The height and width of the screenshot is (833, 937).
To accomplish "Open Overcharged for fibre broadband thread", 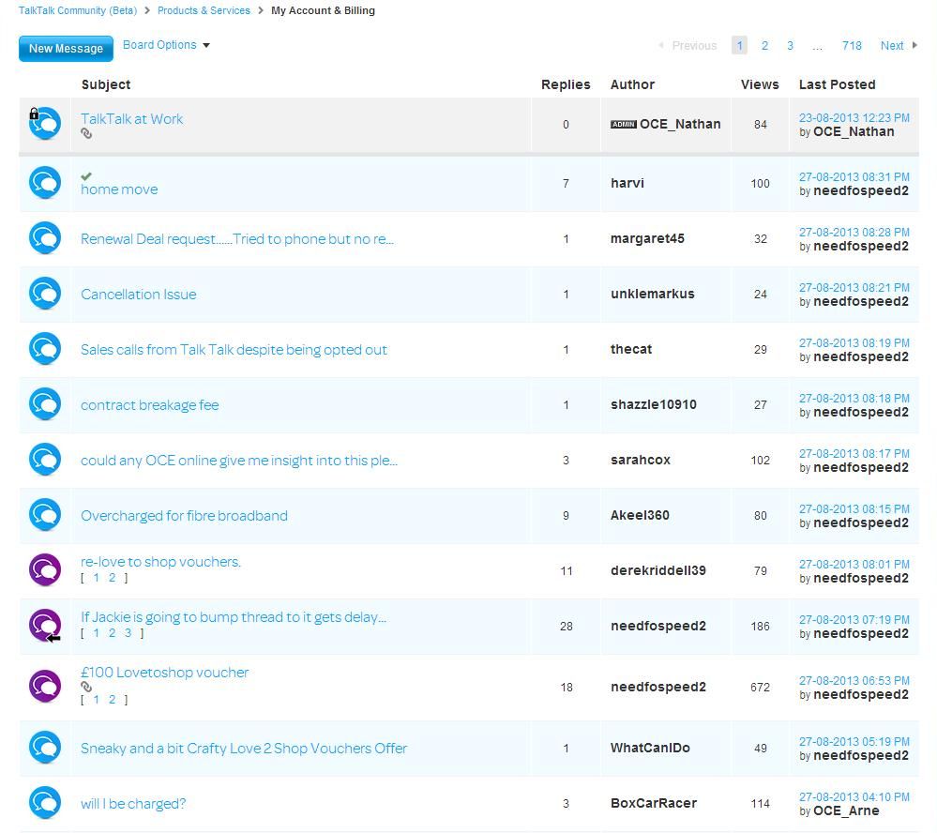I will click(184, 516).
